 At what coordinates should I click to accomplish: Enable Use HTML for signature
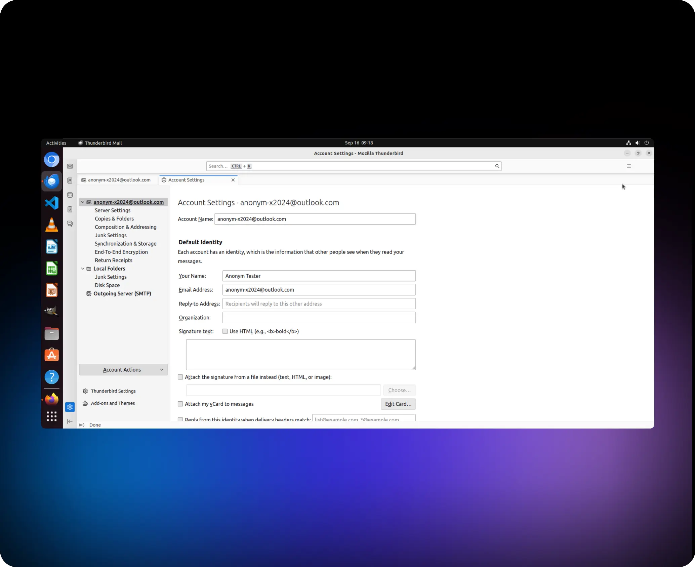tap(225, 331)
